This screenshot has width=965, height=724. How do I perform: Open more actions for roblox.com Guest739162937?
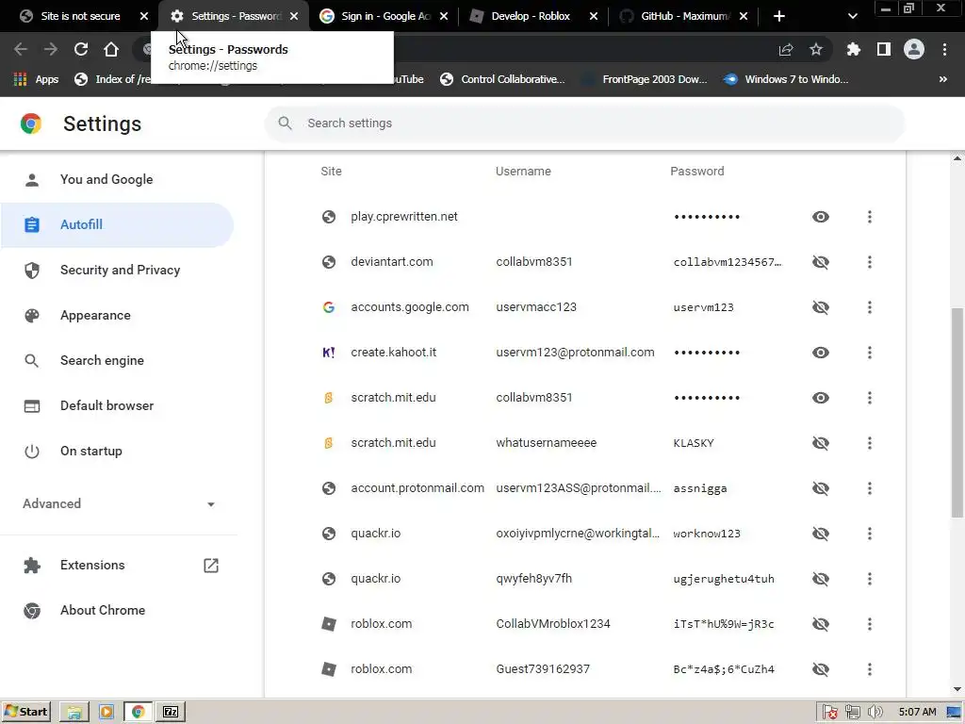click(869, 669)
